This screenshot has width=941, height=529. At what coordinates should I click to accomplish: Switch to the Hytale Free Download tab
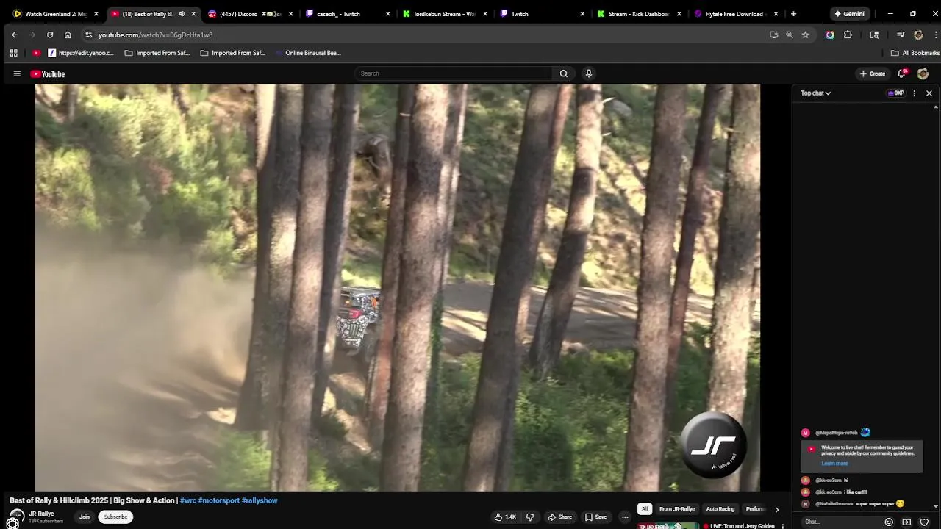pos(735,14)
